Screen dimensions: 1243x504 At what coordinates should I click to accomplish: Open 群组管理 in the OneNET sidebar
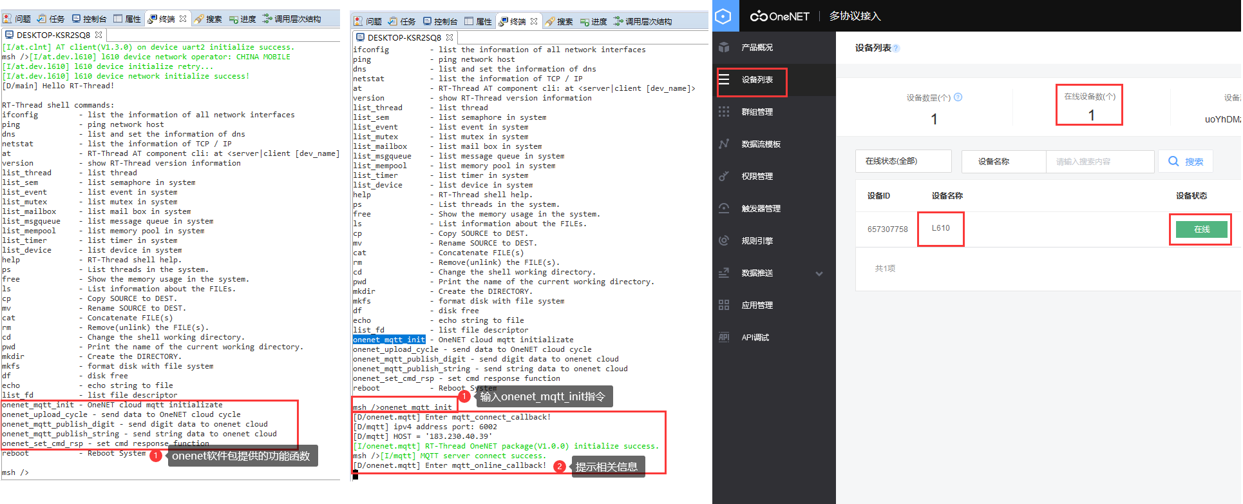coord(757,112)
